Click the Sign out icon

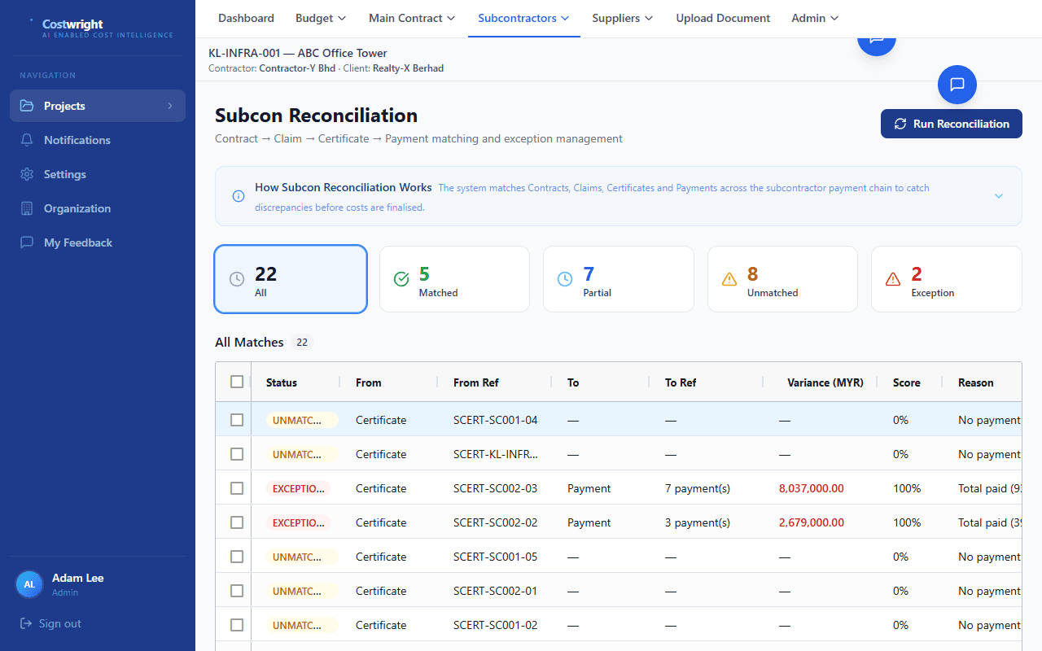click(26, 623)
